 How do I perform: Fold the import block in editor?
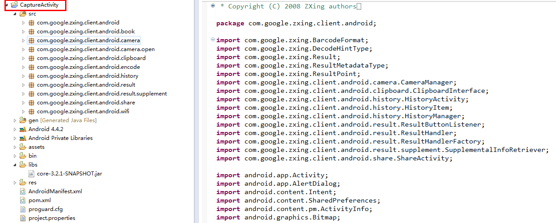point(213,40)
